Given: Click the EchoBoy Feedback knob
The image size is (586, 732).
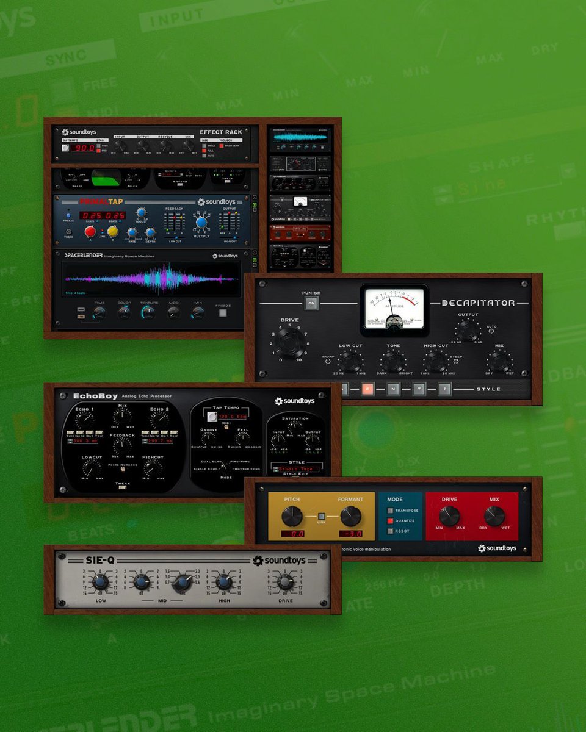Looking at the screenshot, I should pos(122,445).
